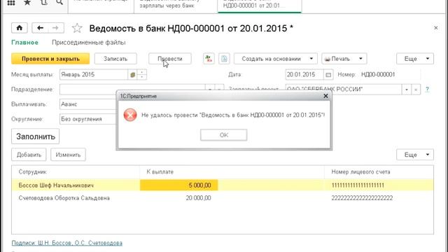
Task: Open the document report icon
Action: pos(224,59)
